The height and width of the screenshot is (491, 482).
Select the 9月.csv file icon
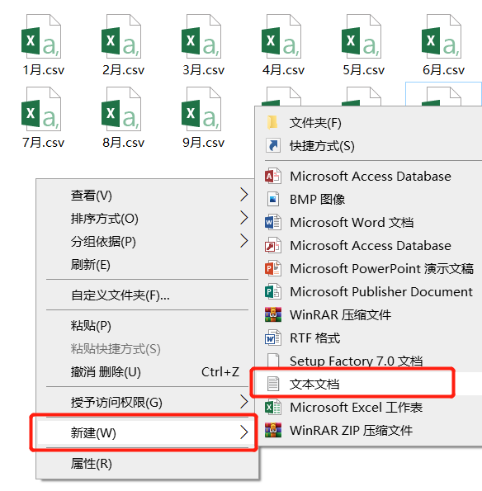(x=201, y=109)
